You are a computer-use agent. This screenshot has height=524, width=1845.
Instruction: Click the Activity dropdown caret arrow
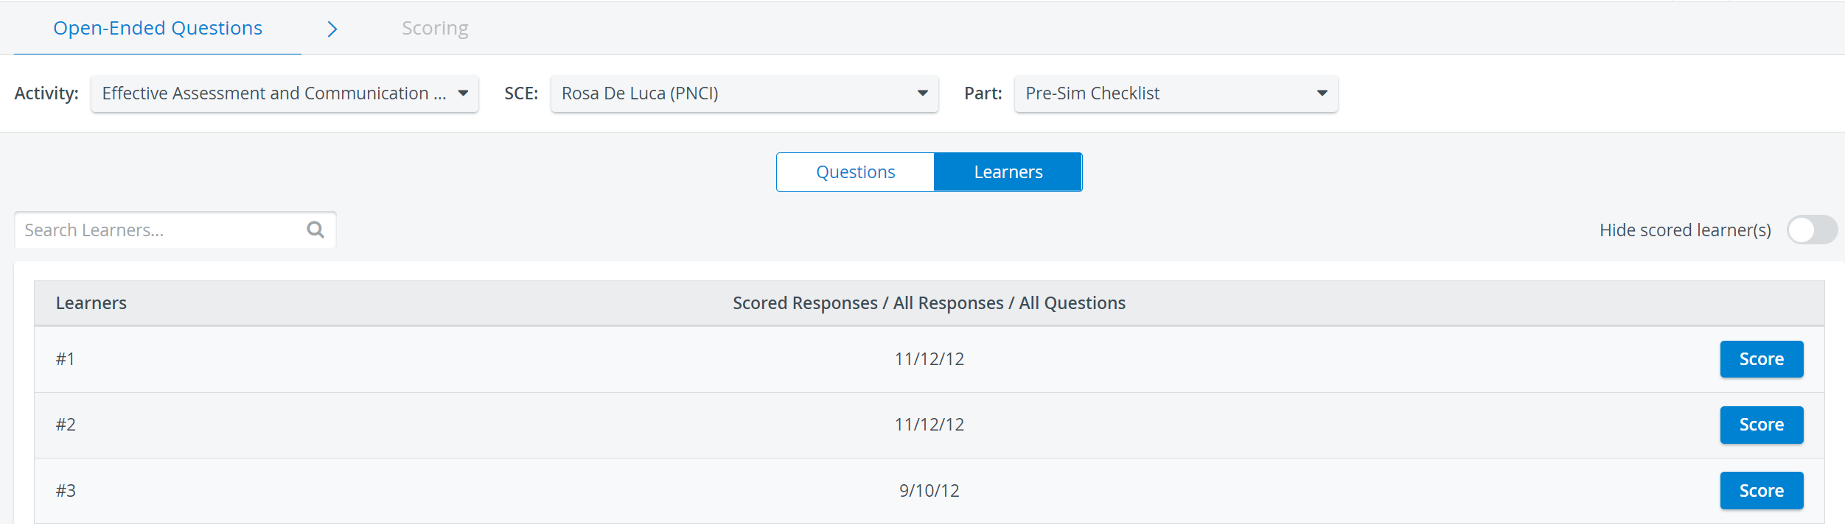pos(463,93)
